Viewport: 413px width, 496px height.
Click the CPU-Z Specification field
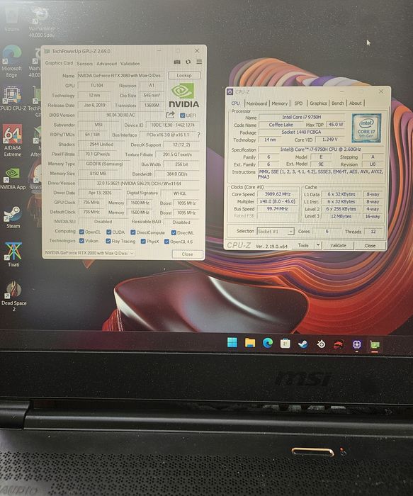[321, 150]
